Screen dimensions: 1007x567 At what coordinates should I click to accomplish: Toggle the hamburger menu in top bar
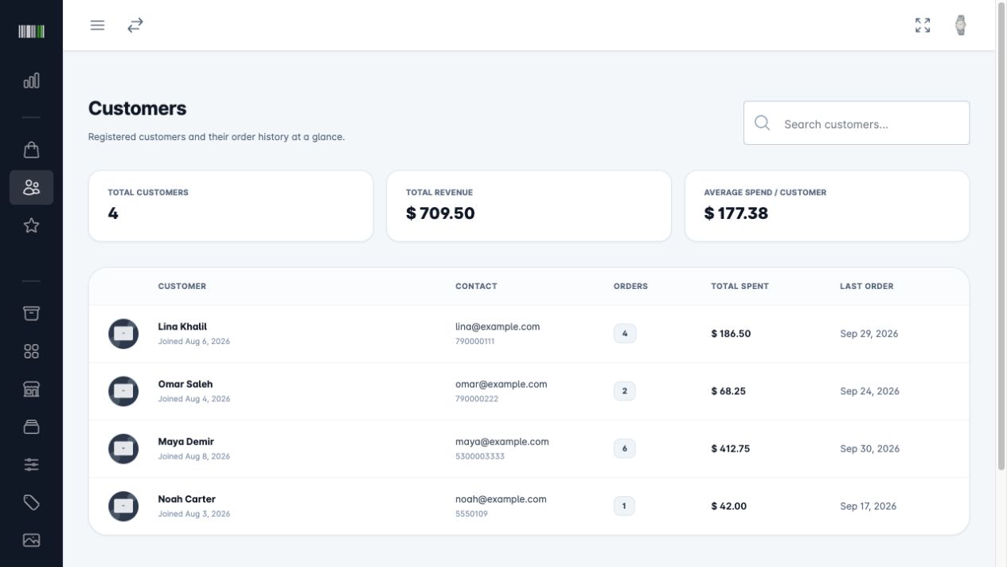coord(97,25)
